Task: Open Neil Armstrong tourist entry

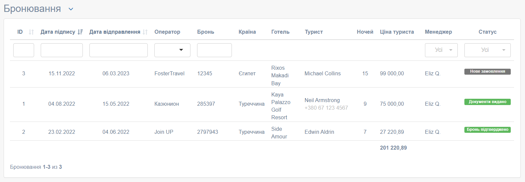Action: click(322, 100)
